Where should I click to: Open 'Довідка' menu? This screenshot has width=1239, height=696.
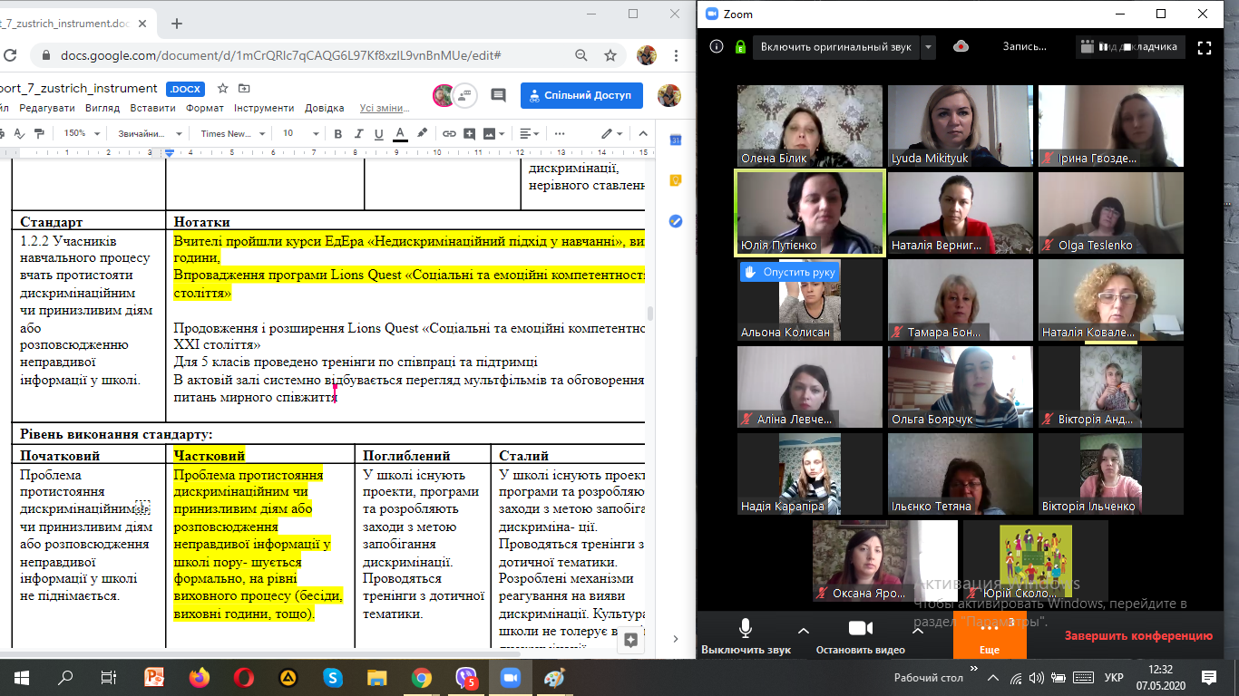[325, 108]
